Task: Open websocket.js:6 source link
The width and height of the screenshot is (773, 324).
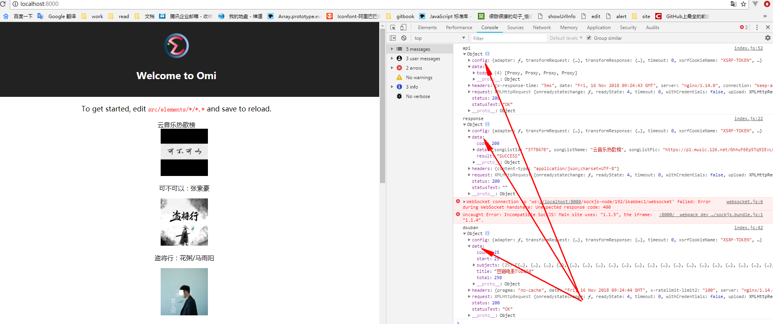Action: 744,202
